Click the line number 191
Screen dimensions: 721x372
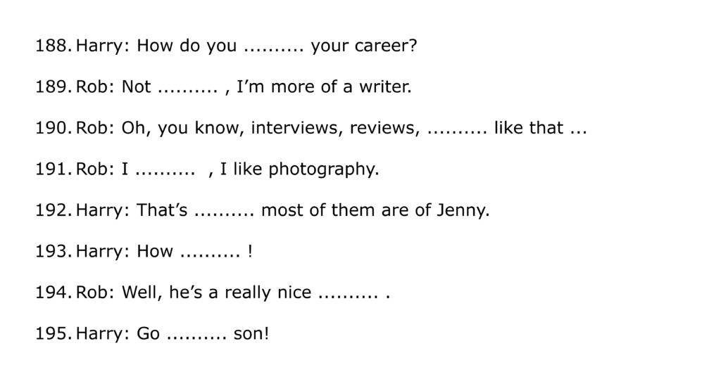tap(53, 169)
